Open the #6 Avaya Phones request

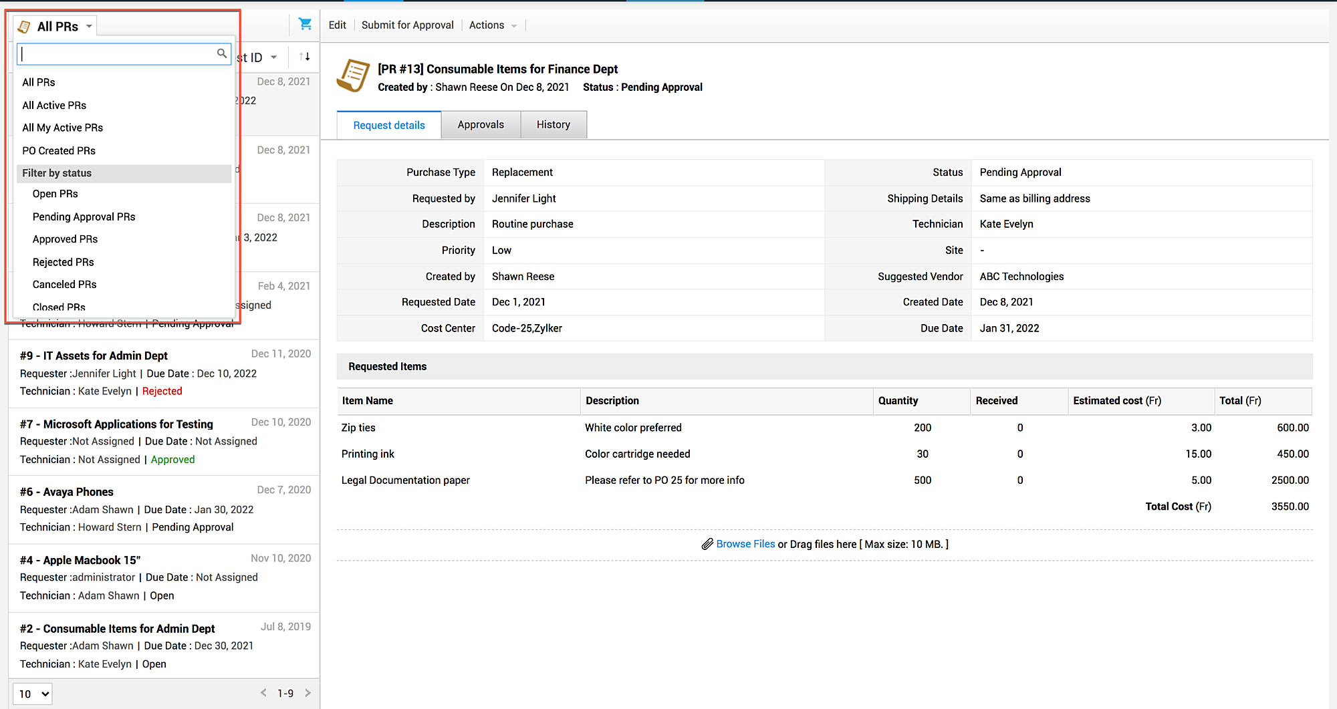point(78,492)
